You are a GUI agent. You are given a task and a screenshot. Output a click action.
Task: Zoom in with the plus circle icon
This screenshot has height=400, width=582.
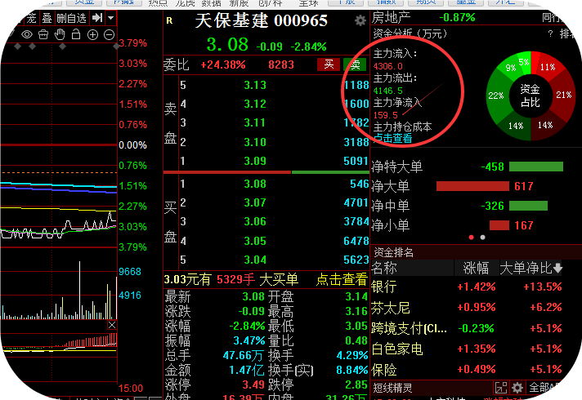[x=92, y=35]
